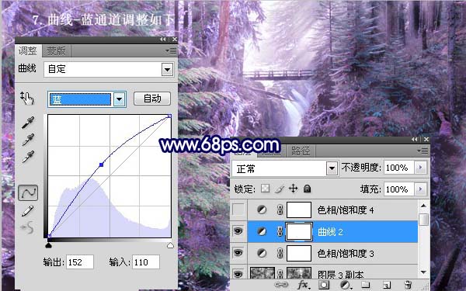466x291 pixels.
Task: Open the fill slider arrow
Action: (x=420, y=189)
